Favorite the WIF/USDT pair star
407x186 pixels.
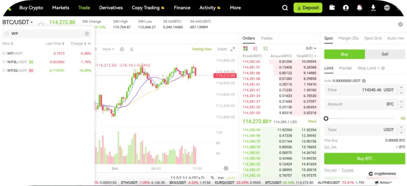coord(4,53)
